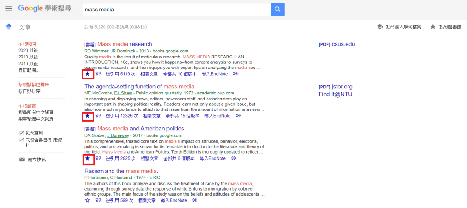
Task: Open my library star icon
Action: pyautogui.click(x=433, y=27)
